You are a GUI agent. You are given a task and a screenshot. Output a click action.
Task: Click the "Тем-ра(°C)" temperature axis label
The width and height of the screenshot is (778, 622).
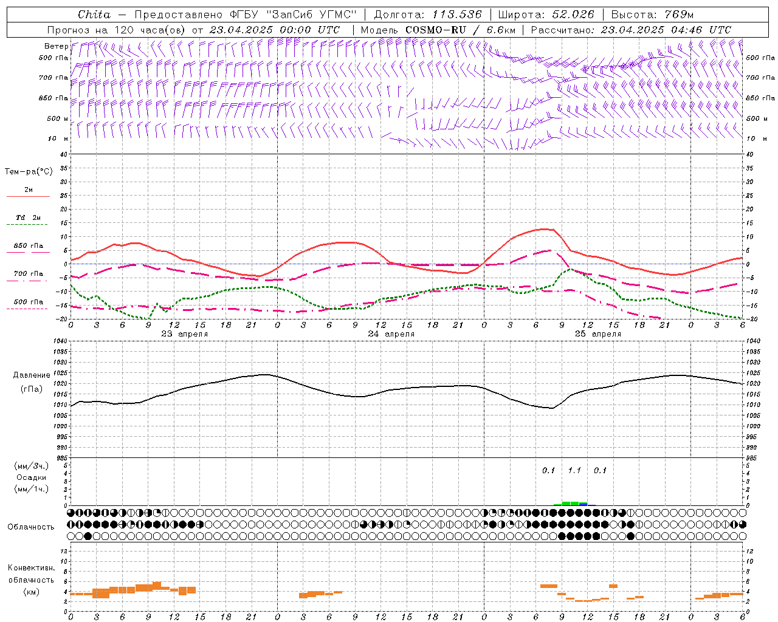[29, 172]
